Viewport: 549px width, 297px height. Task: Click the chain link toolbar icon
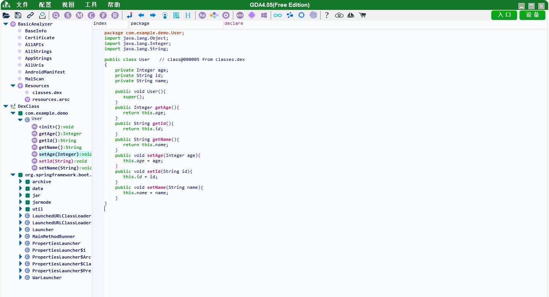tap(30, 15)
